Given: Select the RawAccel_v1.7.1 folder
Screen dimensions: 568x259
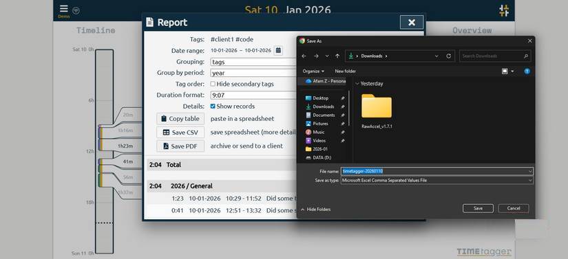Looking at the screenshot, I should (377, 111).
